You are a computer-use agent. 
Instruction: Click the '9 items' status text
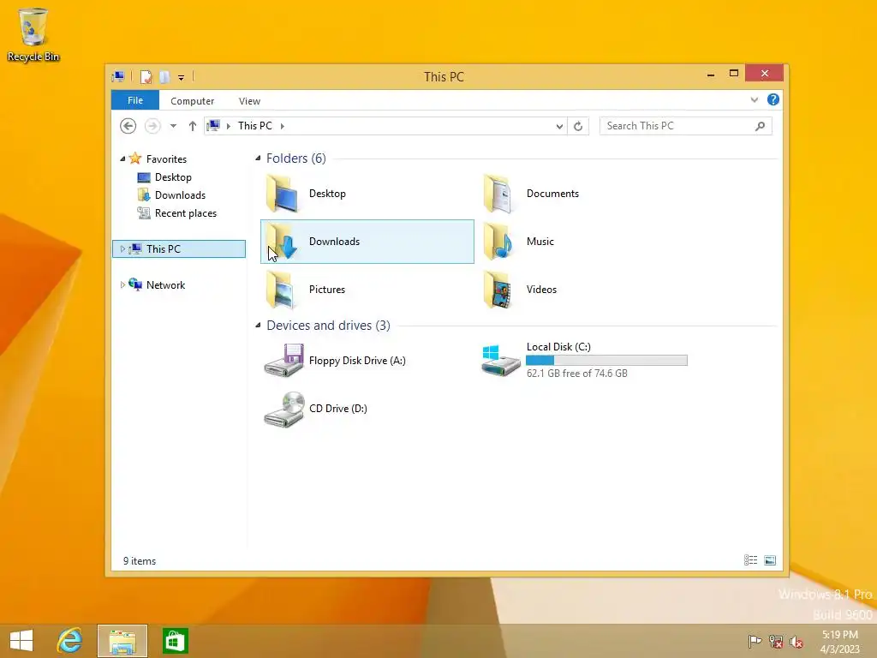tap(140, 561)
